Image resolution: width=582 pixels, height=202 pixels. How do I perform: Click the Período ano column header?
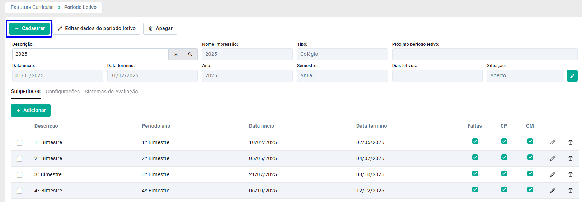coord(156,126)
